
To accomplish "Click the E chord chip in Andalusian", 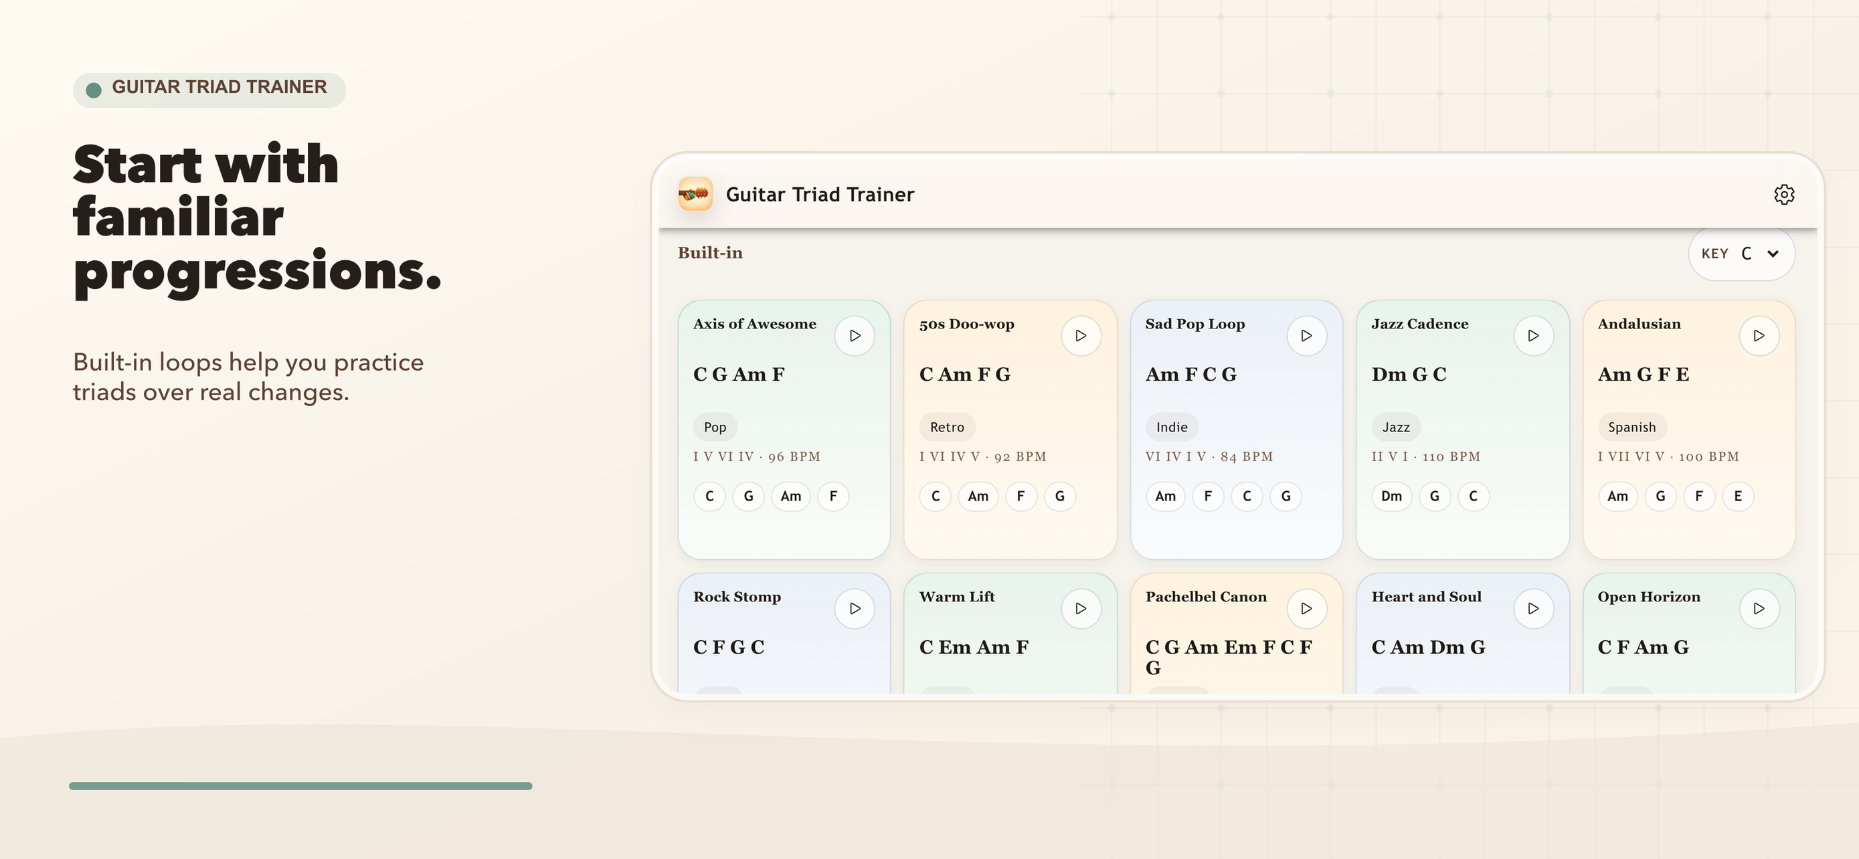I will coord(1738,496).
